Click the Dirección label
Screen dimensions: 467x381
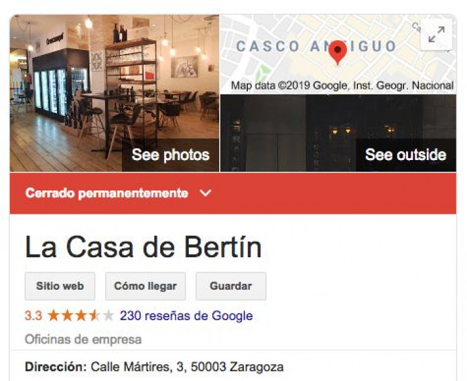(56, 367)
